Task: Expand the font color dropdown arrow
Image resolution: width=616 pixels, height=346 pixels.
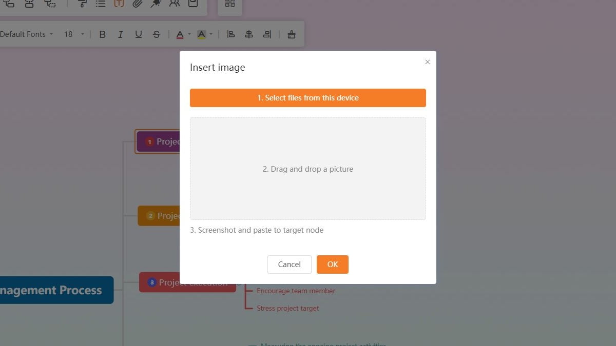Action: pyautogui.click(x=189, y=34)
